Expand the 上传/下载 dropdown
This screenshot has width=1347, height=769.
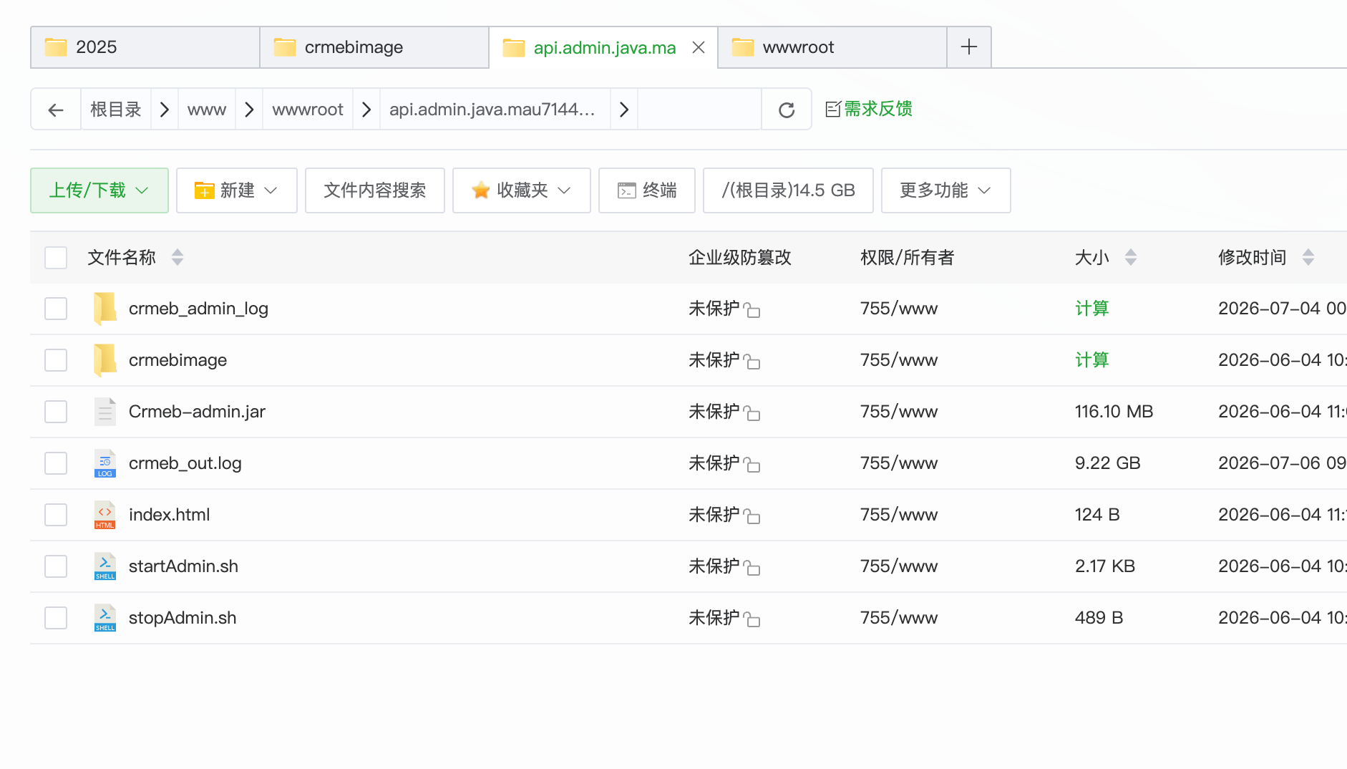click(x=99, y=190)
